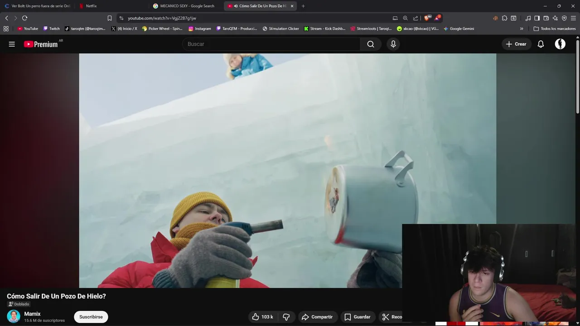This screenshot has height=326, width=580.
Task: Open Todos los marcadores folder
Action: pyautogui.click(x=555, y=29)
